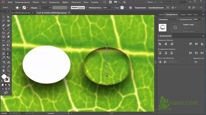Open the Объект menu
The height and width of the screenshot is (115, 206).
click(36, 2)
